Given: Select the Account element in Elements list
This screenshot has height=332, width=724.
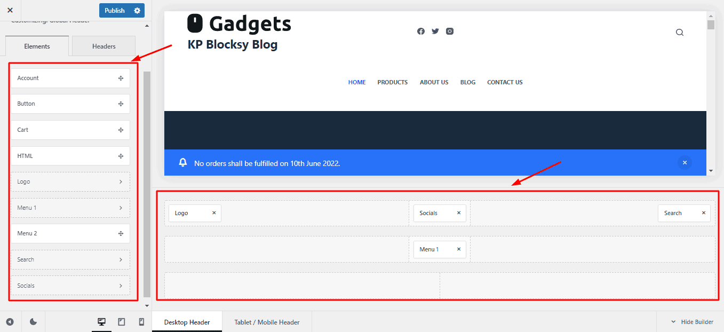Looking at the screenshot, I should click(x=70, y=78).
